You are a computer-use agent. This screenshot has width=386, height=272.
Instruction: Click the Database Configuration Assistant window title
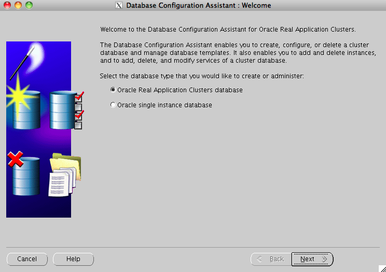tap(199, 6)
